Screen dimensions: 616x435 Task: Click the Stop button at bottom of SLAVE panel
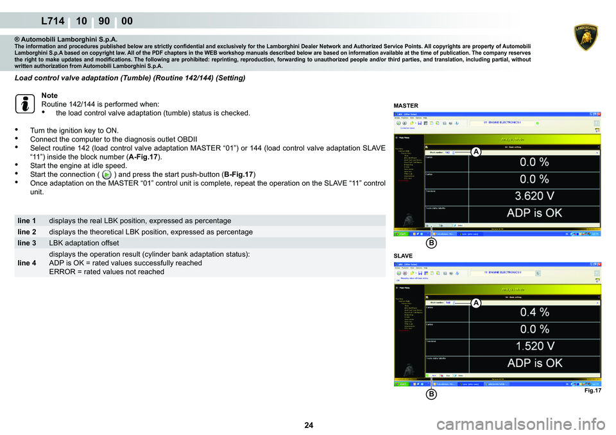(446, 375)
